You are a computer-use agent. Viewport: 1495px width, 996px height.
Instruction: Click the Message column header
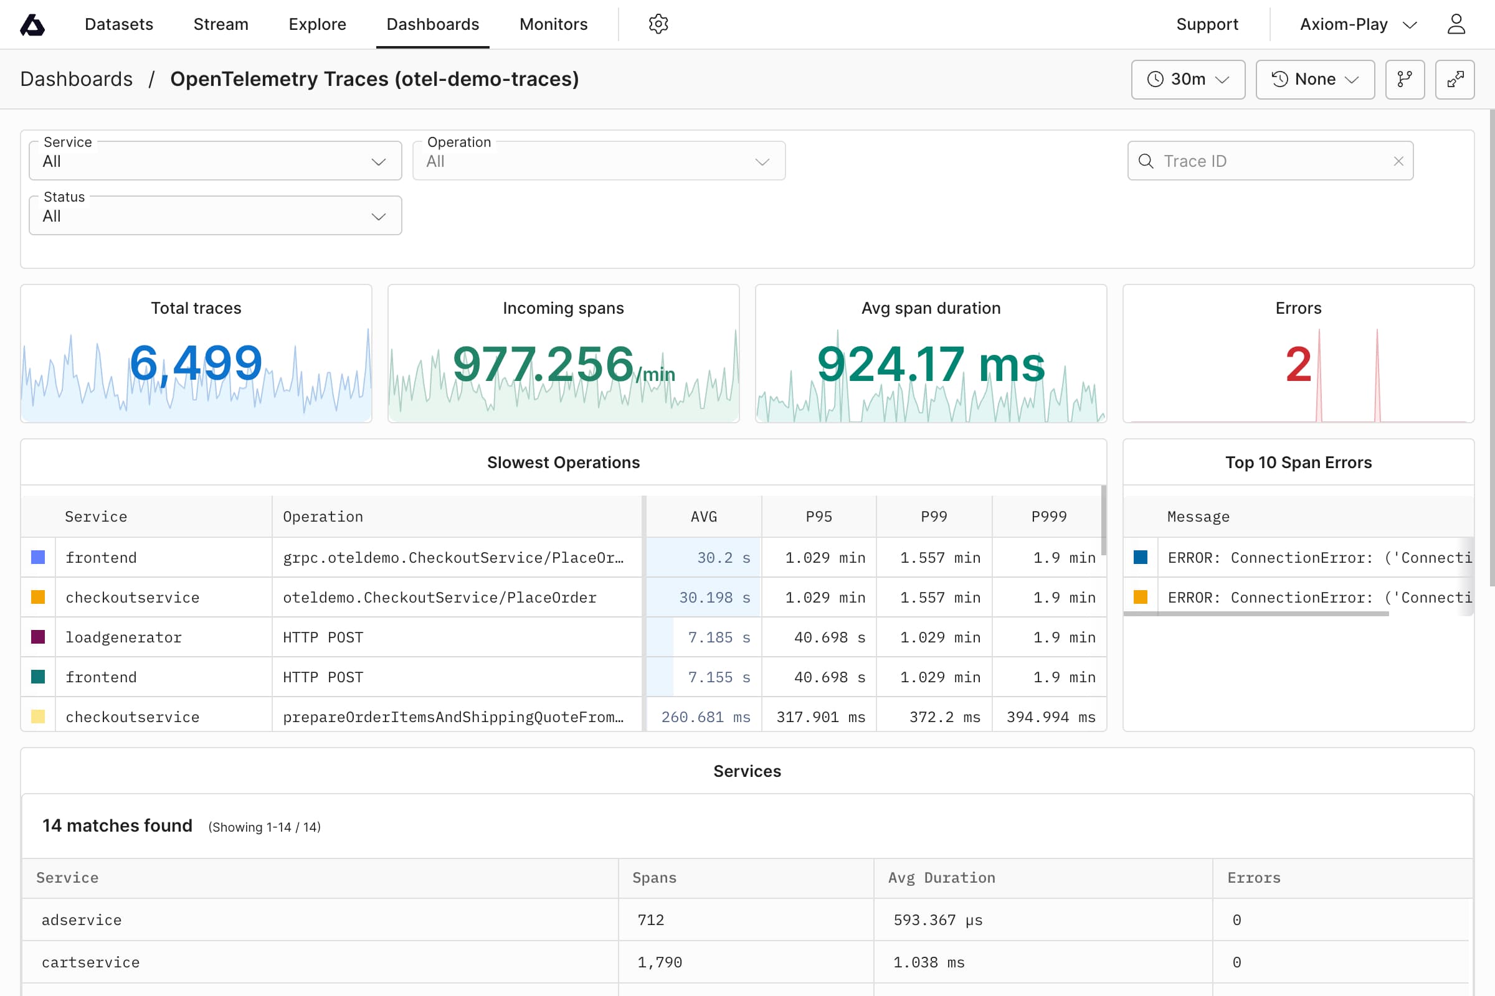point(1298,517)
